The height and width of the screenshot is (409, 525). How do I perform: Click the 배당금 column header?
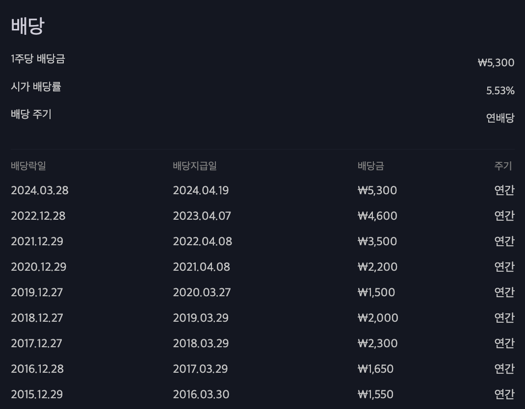(370, 166)
